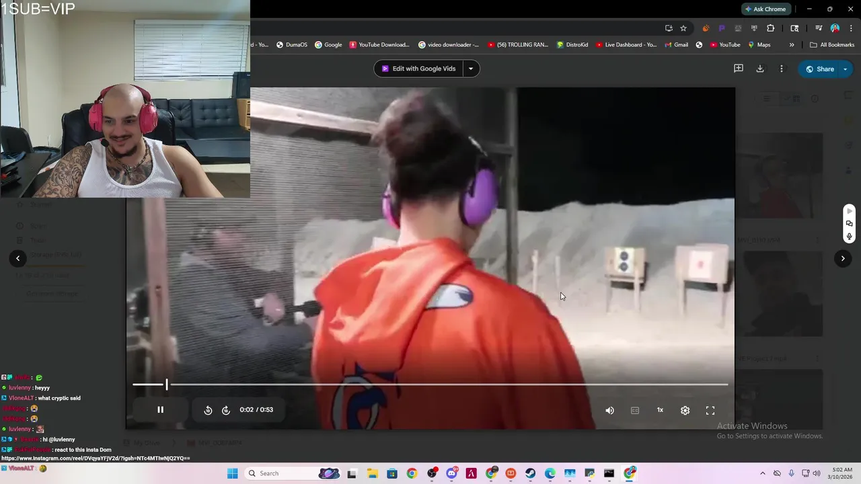The width and height of the screenshot is (861, 484).
Task: Open Windows Start menu
Action: 232,473
